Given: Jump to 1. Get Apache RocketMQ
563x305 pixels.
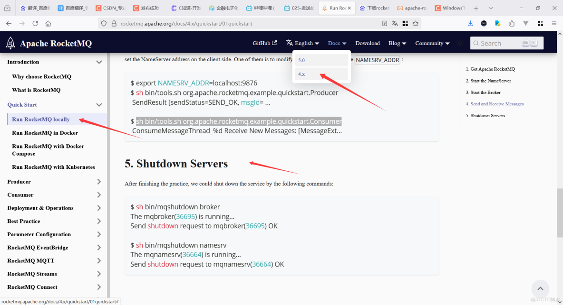Looking at the screenshot, I should pyautogui.click(x=490, y=69).
